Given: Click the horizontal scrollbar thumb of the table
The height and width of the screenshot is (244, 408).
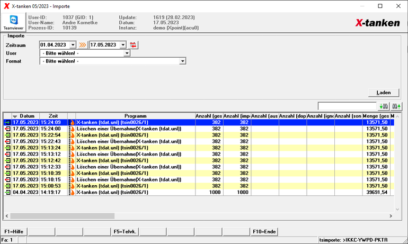Looking at the screenshot, I should [63, 216].
